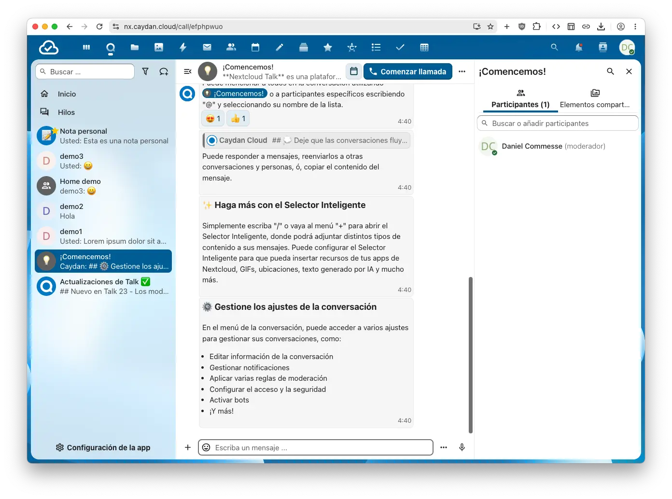Click the browser address bar URL

tap(173, 27)
